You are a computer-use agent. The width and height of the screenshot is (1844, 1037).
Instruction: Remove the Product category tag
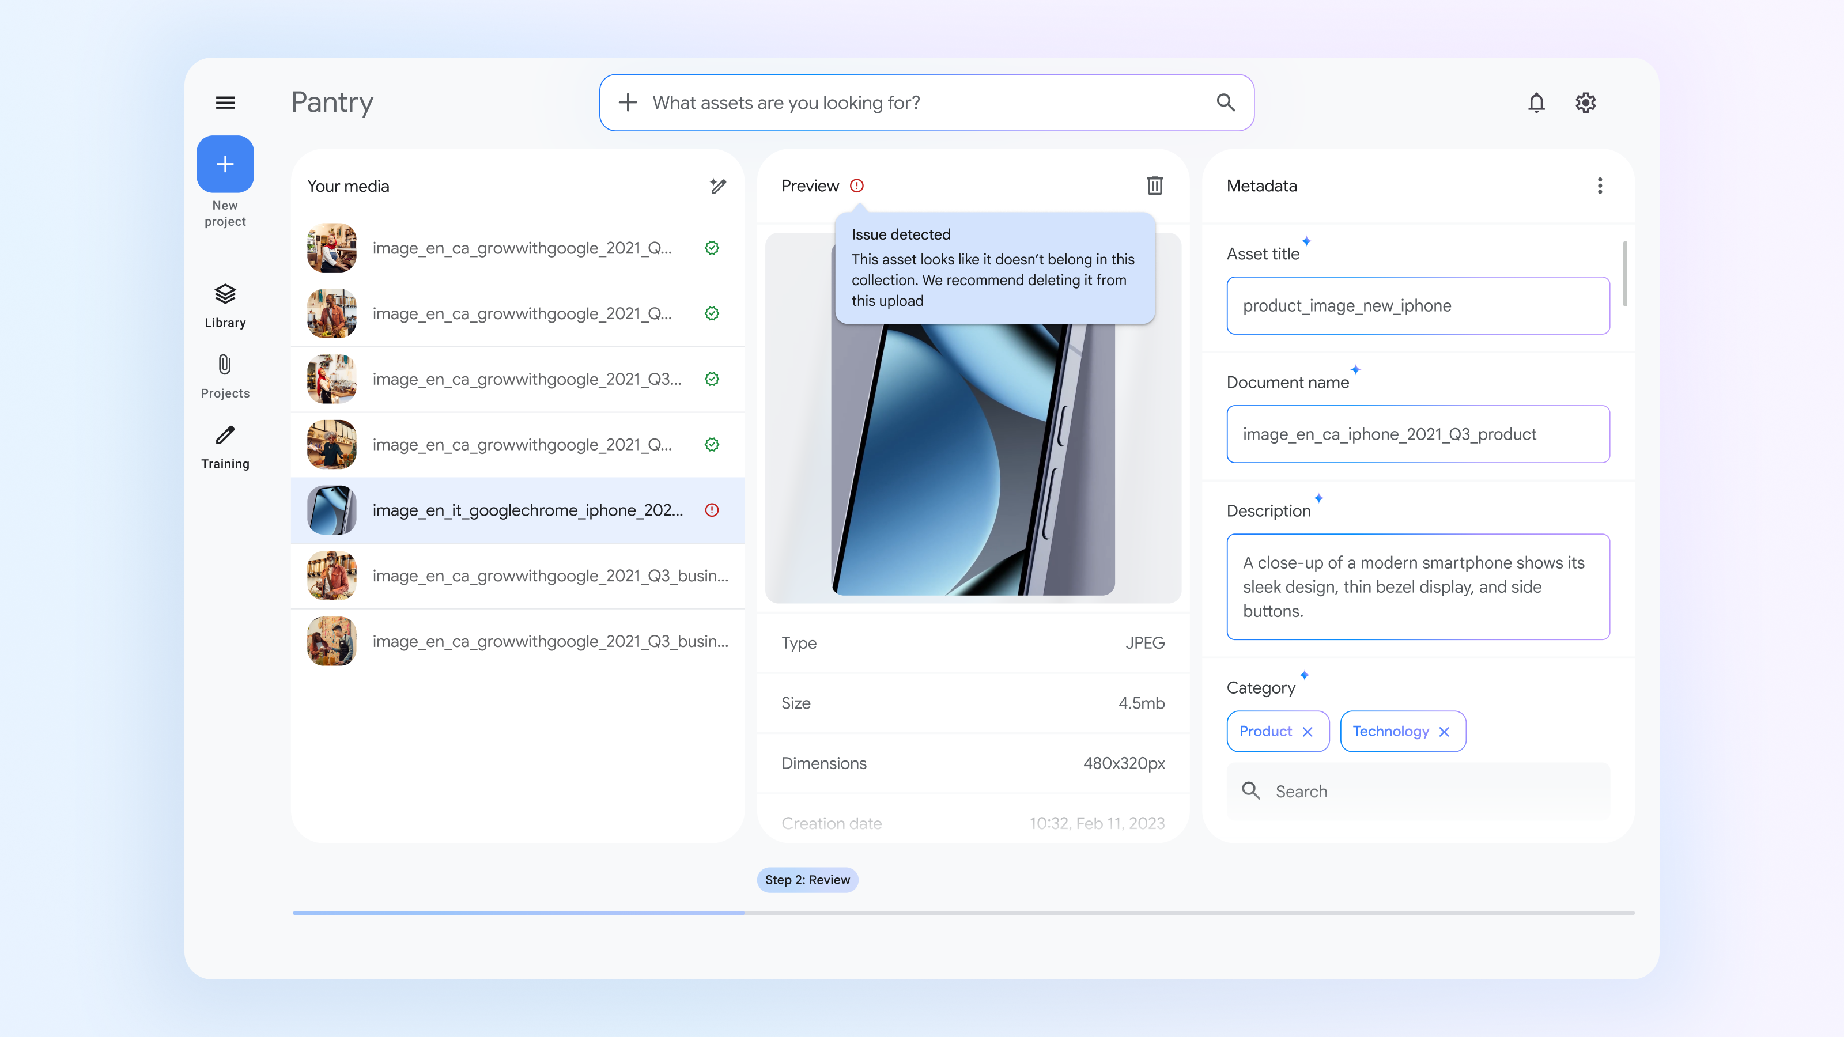tap(1308, 732)
